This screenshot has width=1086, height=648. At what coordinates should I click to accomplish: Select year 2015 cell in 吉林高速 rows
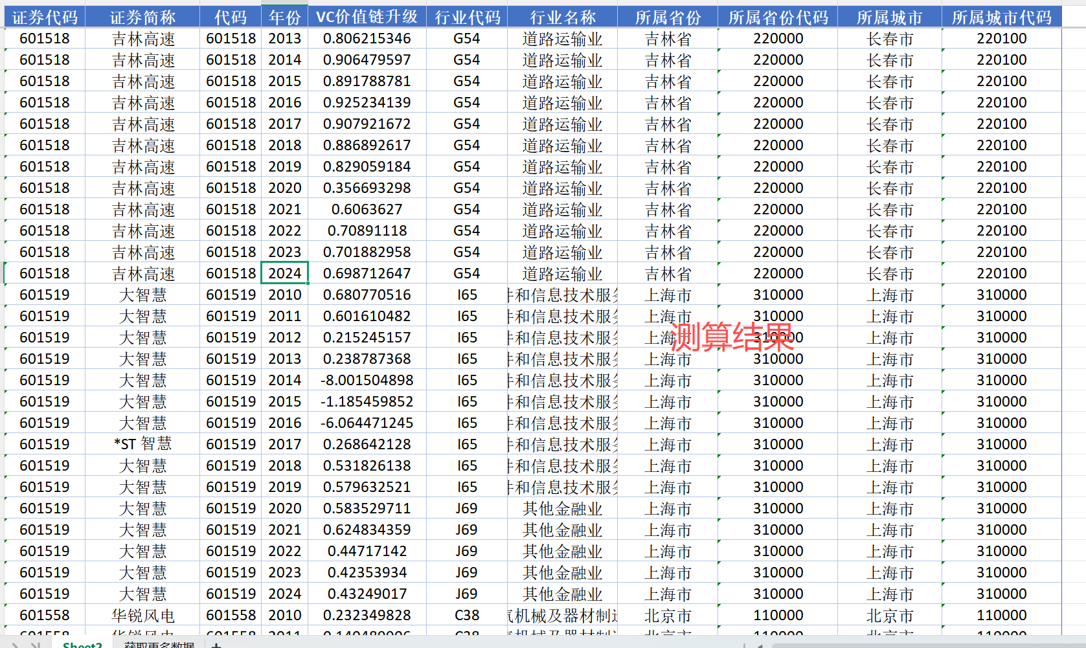click(285, 82)
